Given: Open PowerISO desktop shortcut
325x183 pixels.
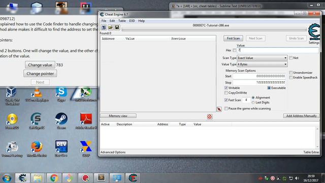Looking at the screenshot, I should tap(12, 121).
